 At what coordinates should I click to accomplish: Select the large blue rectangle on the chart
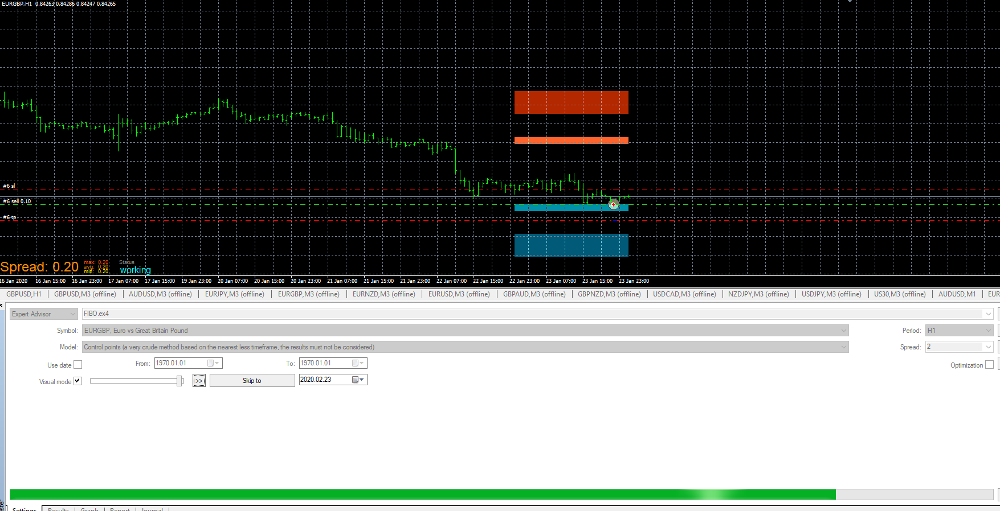coord(572,245)
